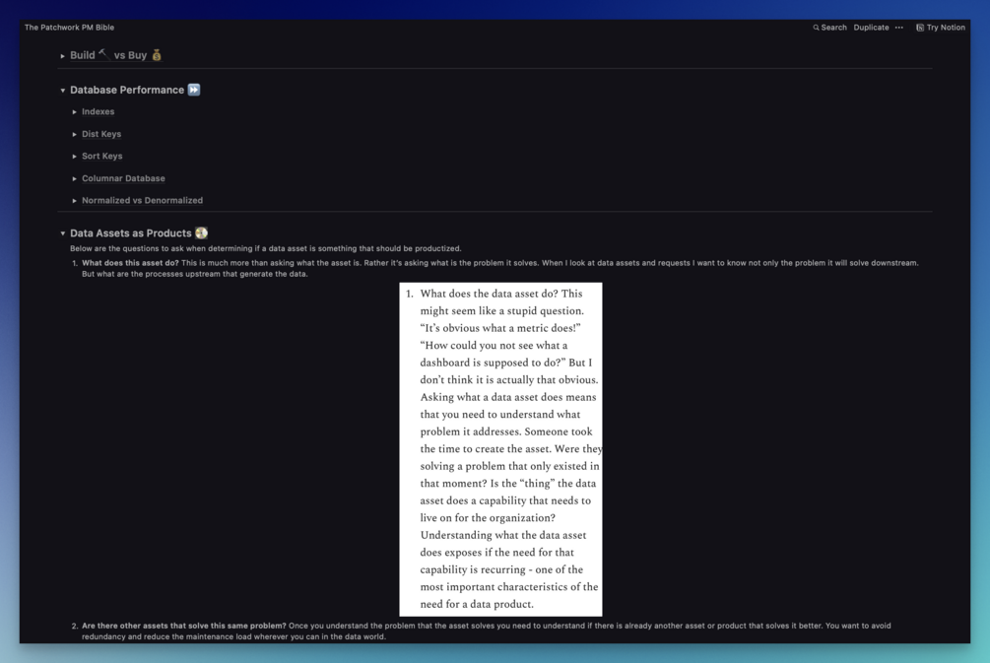Click the Columnar Database label

[x=123, y=178]
